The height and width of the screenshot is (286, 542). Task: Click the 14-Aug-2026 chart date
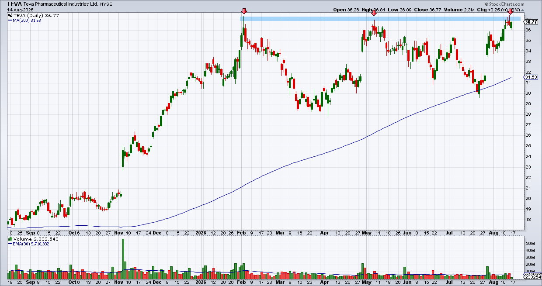(20, 9)
